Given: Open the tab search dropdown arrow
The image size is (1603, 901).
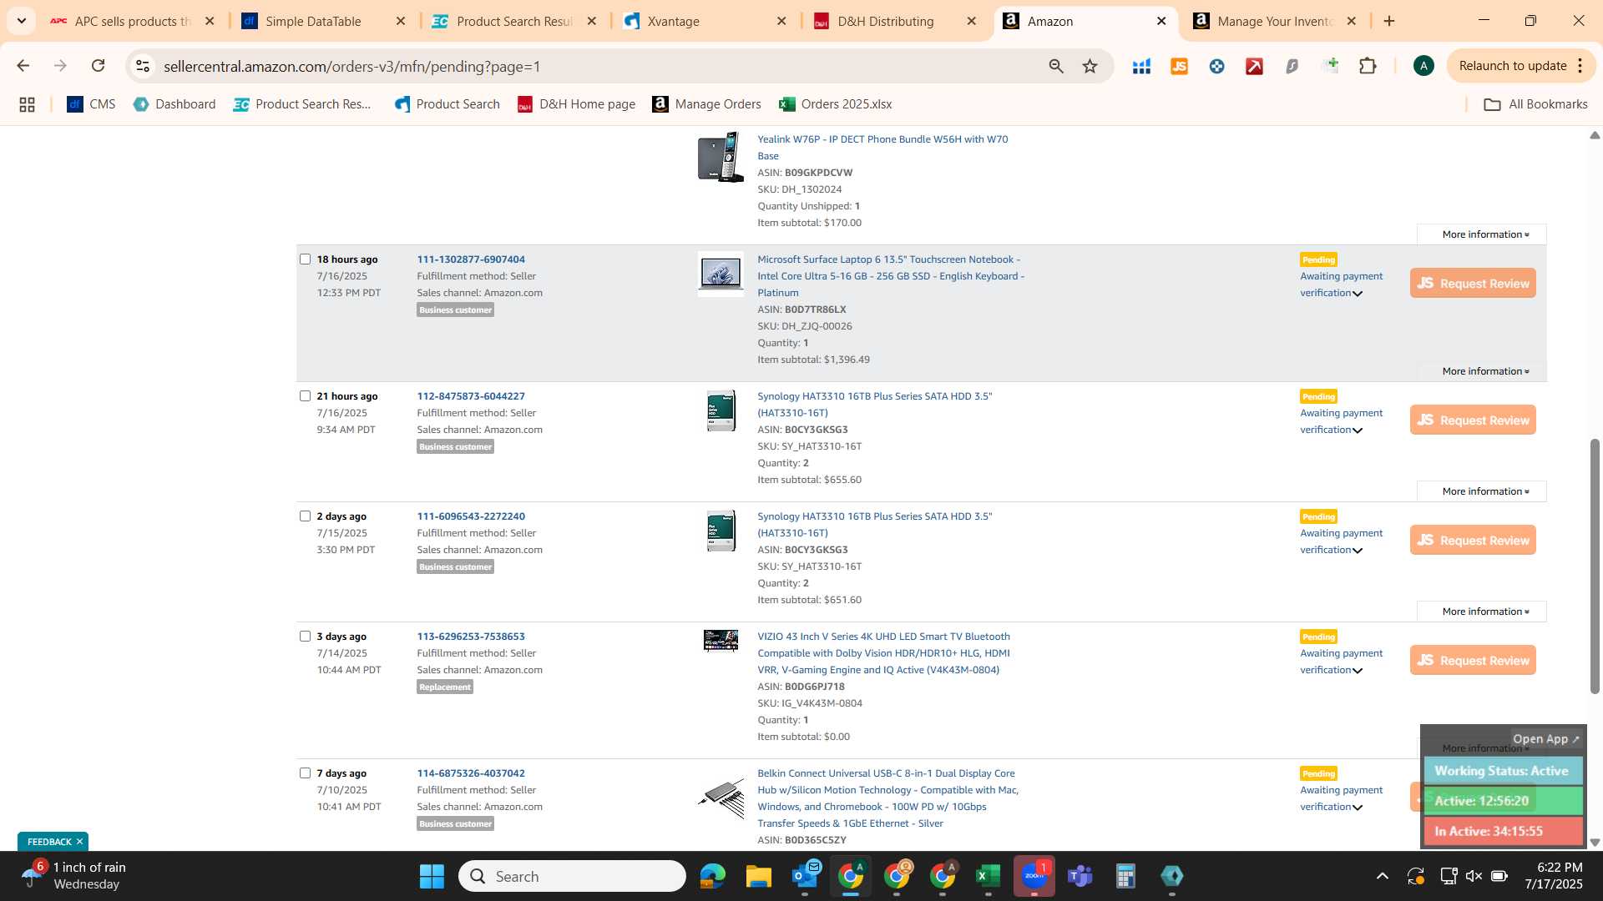Looking at the screenshot, I should 21,21.
